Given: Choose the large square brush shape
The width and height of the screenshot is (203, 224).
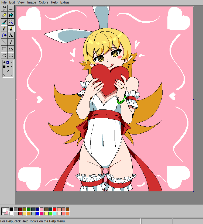Looking at the screenshot, I should click(x=4, y=67).
